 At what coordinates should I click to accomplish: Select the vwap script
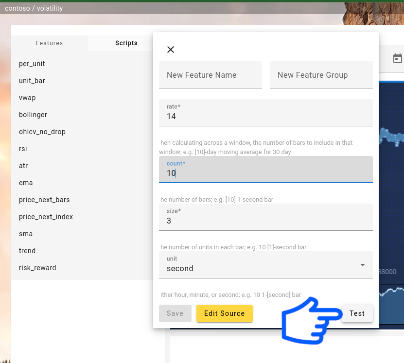(27, 98)
